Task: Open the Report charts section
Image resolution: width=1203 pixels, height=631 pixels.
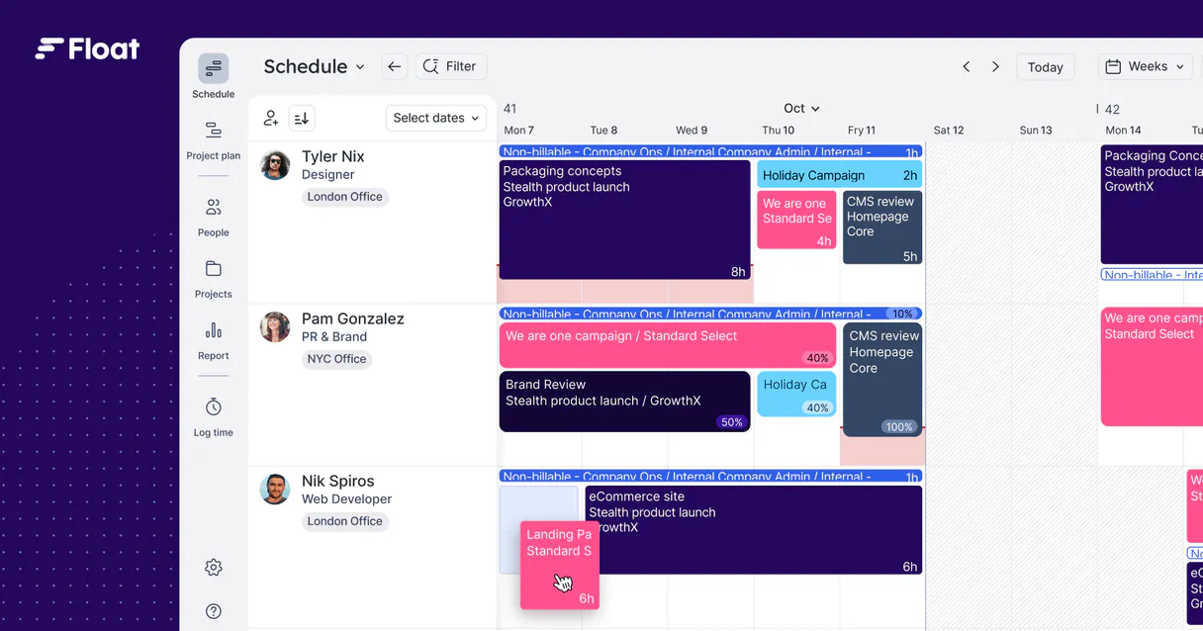Action: (213, 330)
